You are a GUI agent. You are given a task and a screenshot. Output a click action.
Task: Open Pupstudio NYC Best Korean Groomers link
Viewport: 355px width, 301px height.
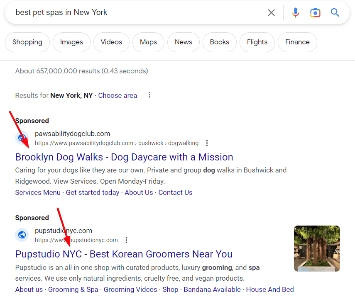pos(124,254)
